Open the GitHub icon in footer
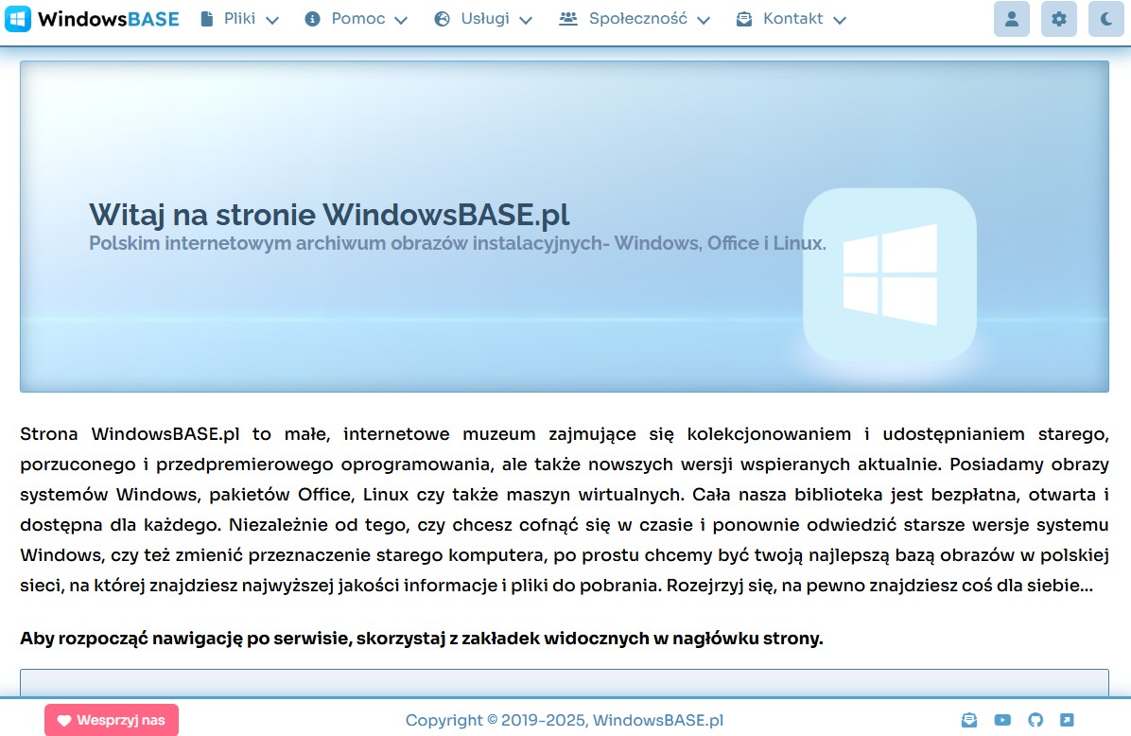Viewport: 1131px width, 736px height. click(x=1035, y=720)
